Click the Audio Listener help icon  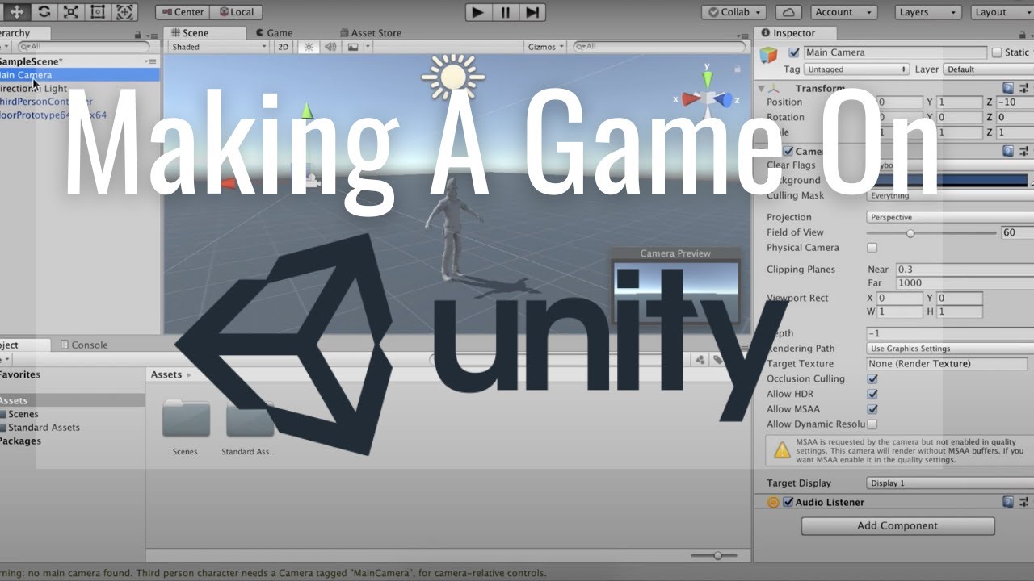pos(1008,502)
